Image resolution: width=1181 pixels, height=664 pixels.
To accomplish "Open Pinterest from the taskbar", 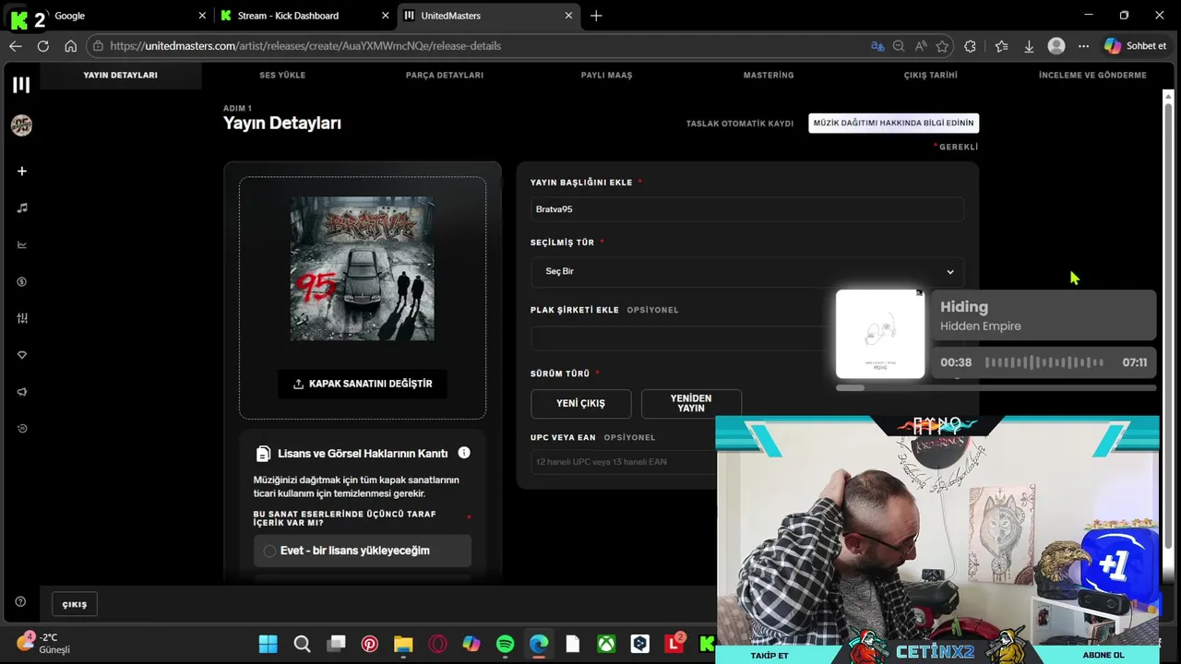I will 370,644.
